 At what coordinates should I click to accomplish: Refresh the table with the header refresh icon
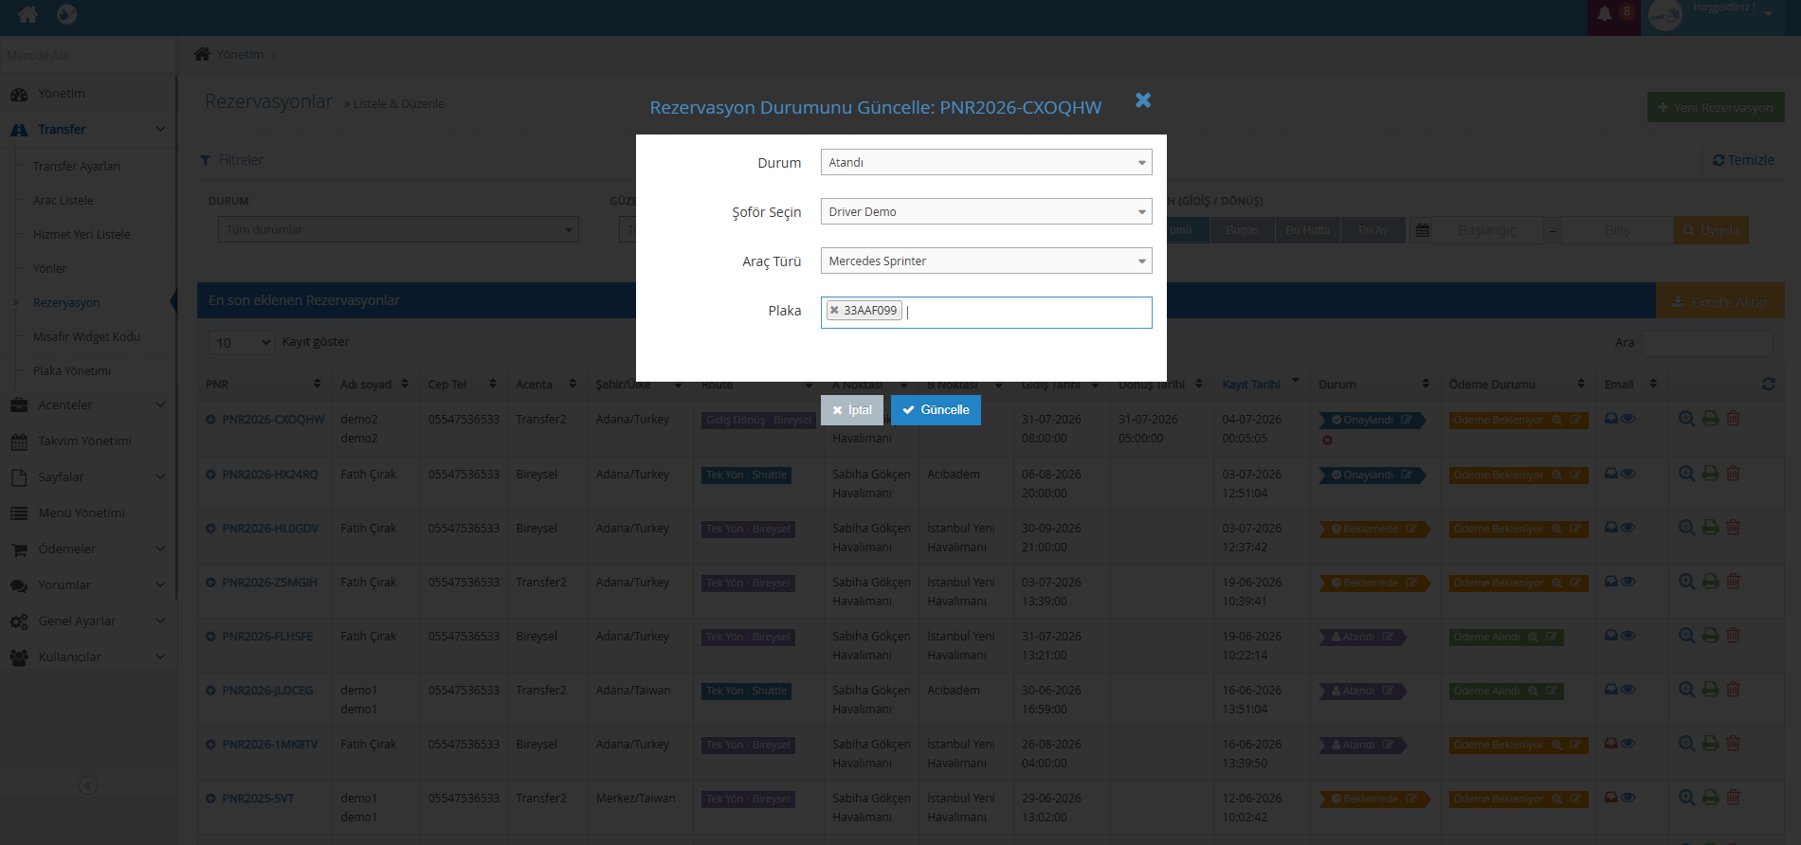point(1768,385)
